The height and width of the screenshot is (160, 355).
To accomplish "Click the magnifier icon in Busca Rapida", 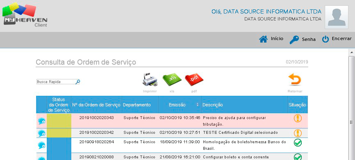I will [x=77, y=82].
